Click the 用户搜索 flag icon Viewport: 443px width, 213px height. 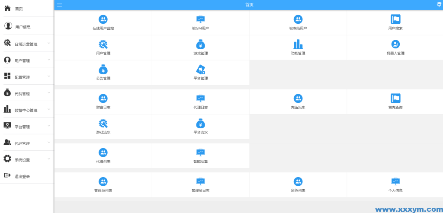(x=395, y=19)
